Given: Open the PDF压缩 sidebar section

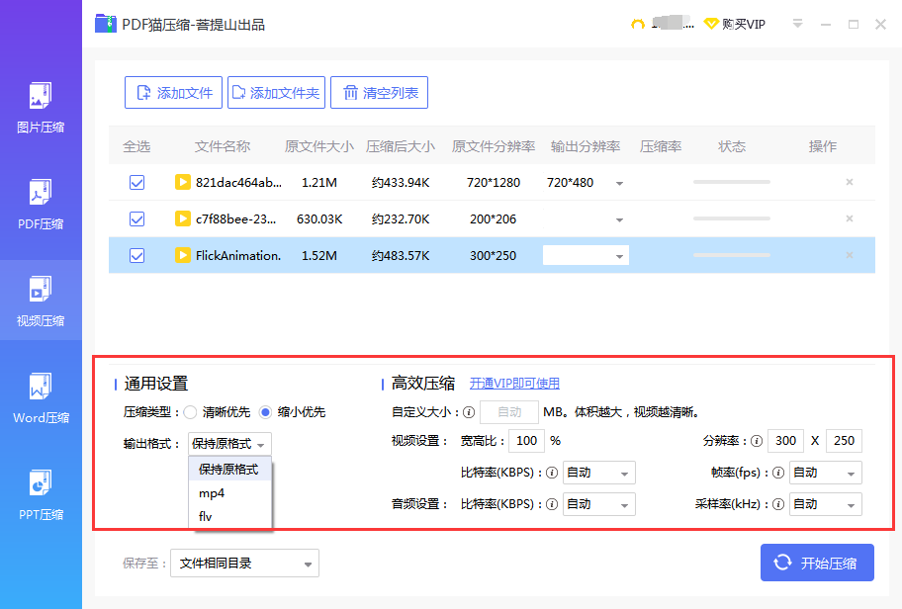Looking at the screenshot, I should (41, 204).
